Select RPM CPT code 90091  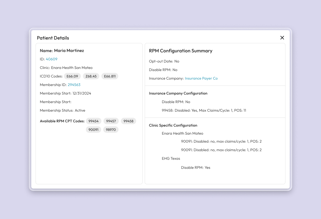tap(93, 130)
